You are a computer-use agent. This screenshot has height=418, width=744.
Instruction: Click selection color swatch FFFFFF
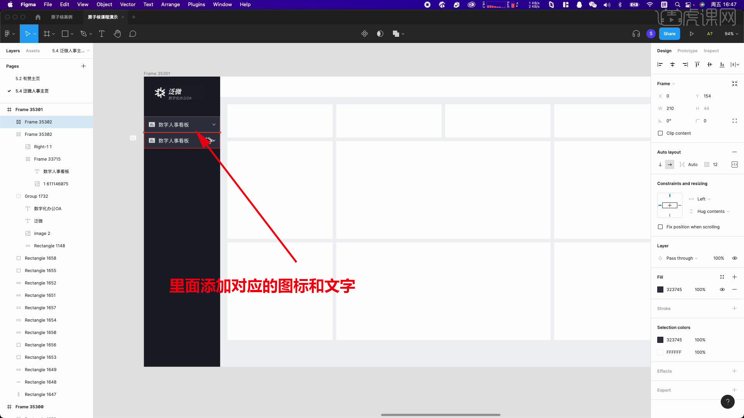pyautogui.click(x=660, y=352)
